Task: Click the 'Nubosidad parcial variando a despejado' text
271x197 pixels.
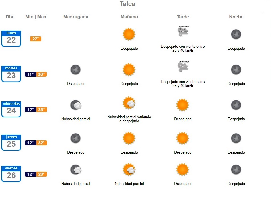Action: [129, 119]
